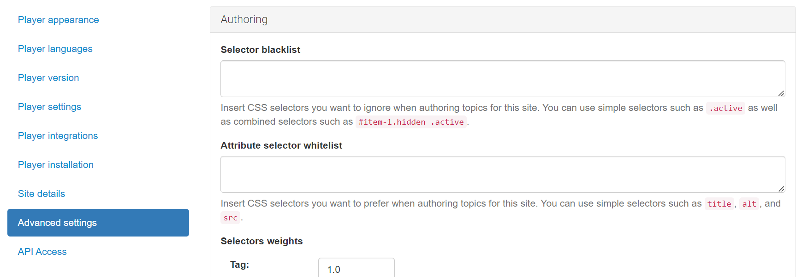Click the #item-1.hidden .active code sample
Image resolution: width=802 pixels, height=277 pixels.
pyautogui.click(x=411, y=122)
